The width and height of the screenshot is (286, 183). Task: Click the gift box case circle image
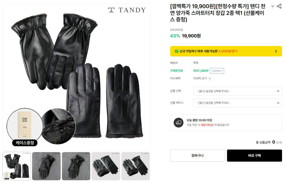tap(25, 126)
